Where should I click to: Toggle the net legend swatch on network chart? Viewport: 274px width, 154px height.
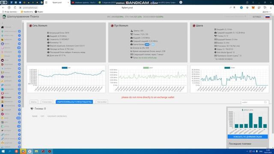click(x=65, y=68)
